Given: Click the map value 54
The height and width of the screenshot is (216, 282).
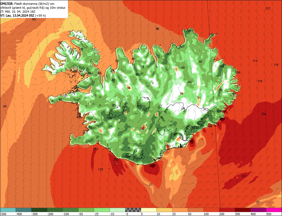Looking at the screenshot, I should pyautogui.click(x=182, y=94).
